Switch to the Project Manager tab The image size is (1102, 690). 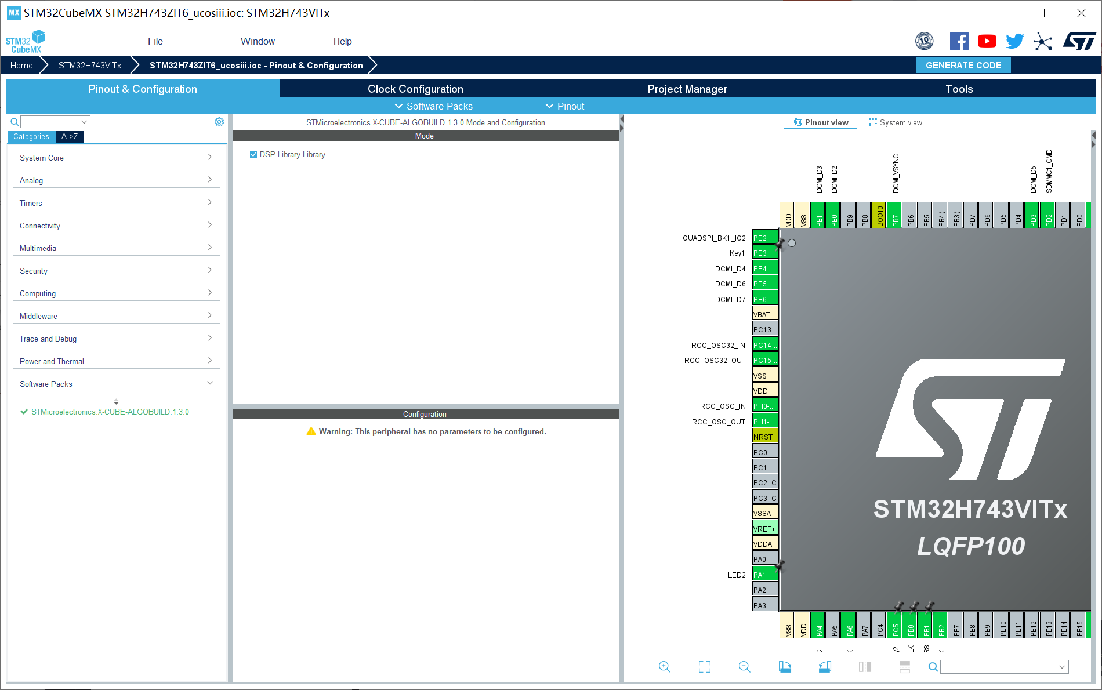click(x=687, y=89)
